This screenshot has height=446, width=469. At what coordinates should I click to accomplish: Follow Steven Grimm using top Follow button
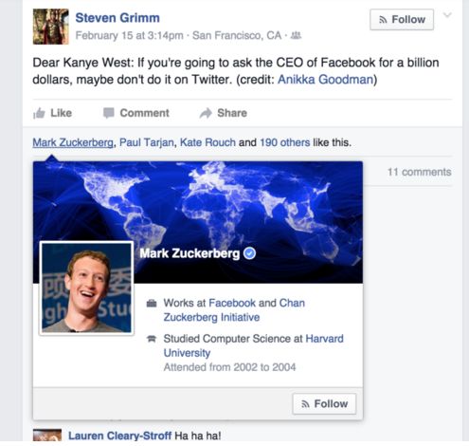[402, 20]
